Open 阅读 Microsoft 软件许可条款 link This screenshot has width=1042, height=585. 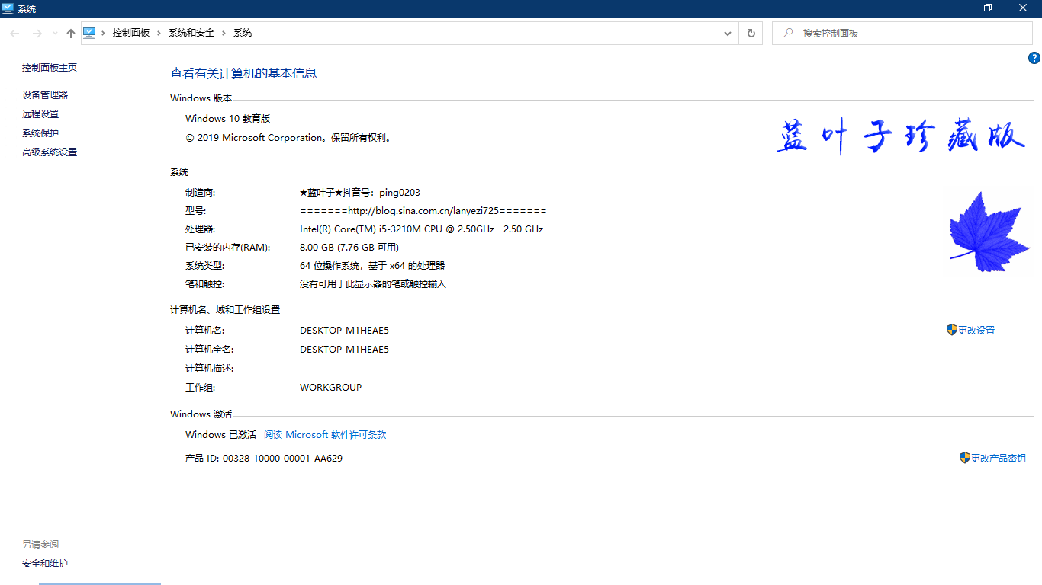pos(325,435)
